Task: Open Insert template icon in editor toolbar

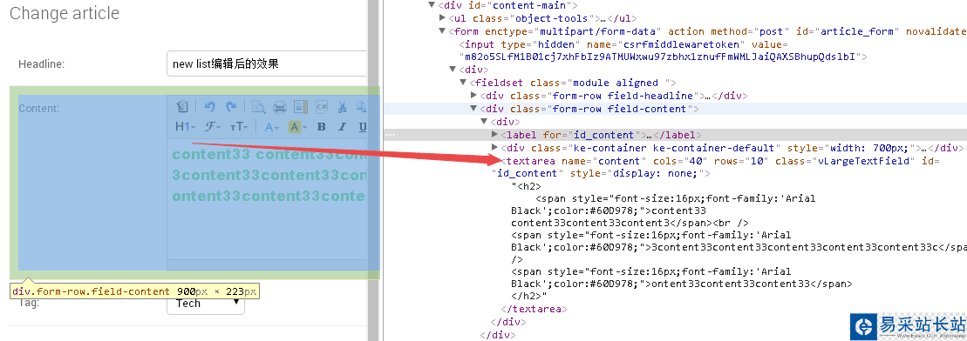Action: click(300, 107)
